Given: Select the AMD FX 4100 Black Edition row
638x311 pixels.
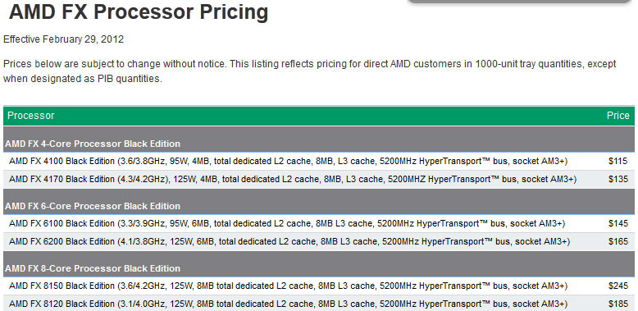Looking at the screenshot, I should 319,161.
